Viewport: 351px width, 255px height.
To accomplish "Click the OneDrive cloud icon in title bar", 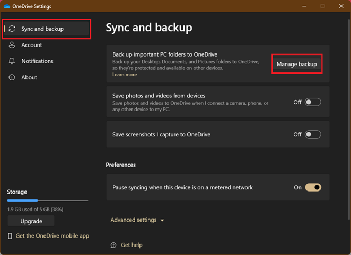I will point(7,6).
